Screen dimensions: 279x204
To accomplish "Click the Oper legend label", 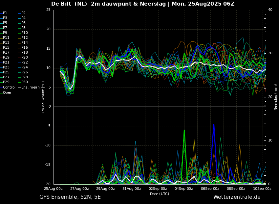I will (7, 93).
